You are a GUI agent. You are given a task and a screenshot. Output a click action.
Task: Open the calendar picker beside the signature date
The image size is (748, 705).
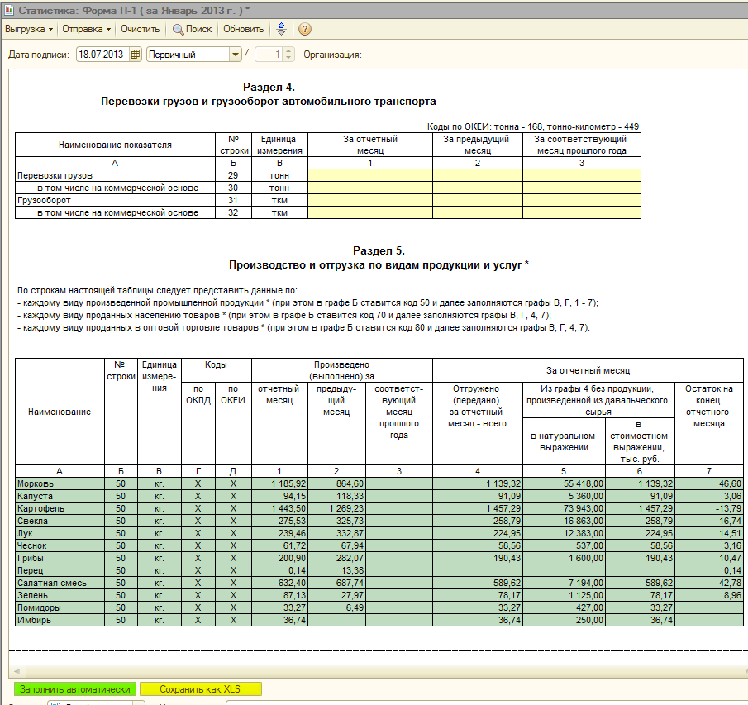136,55
